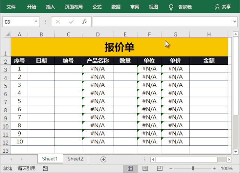This screenshot has width=240, height=173.
Task: Switch to the Sheet1 tab
Action: (x=50, y=159)
